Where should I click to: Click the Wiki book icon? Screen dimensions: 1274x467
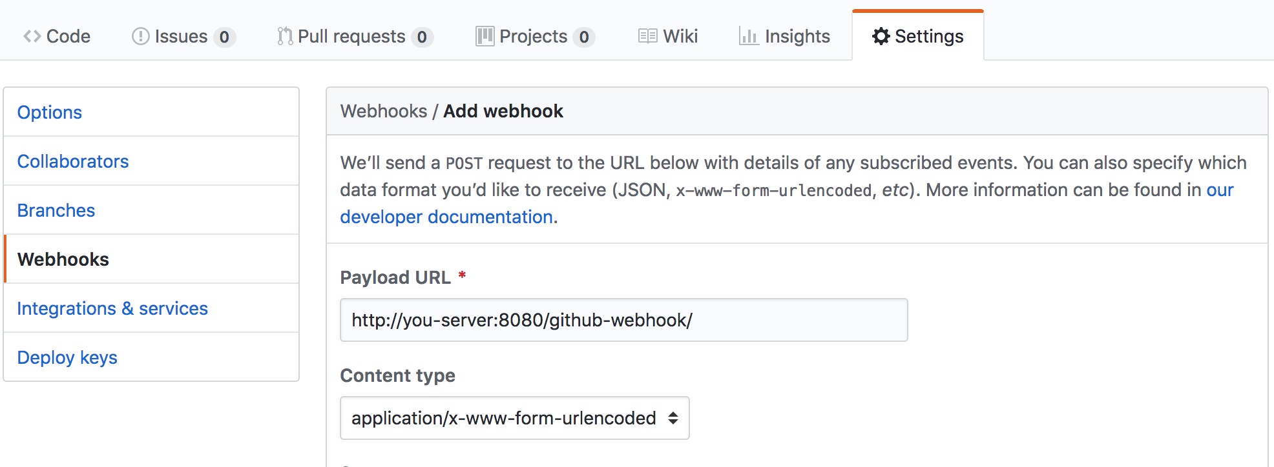[647, 36]
